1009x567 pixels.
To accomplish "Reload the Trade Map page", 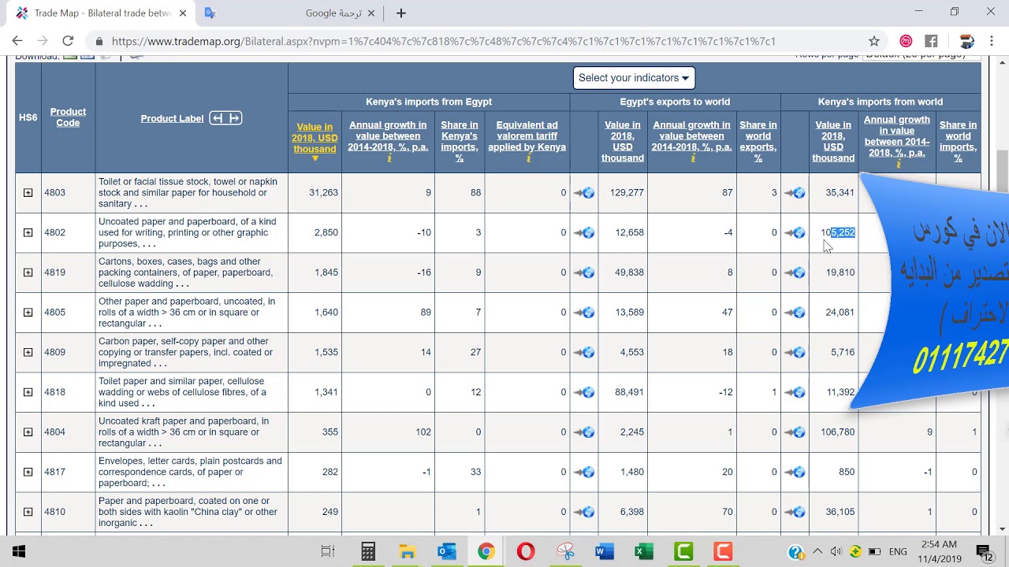I will [68, 41].
